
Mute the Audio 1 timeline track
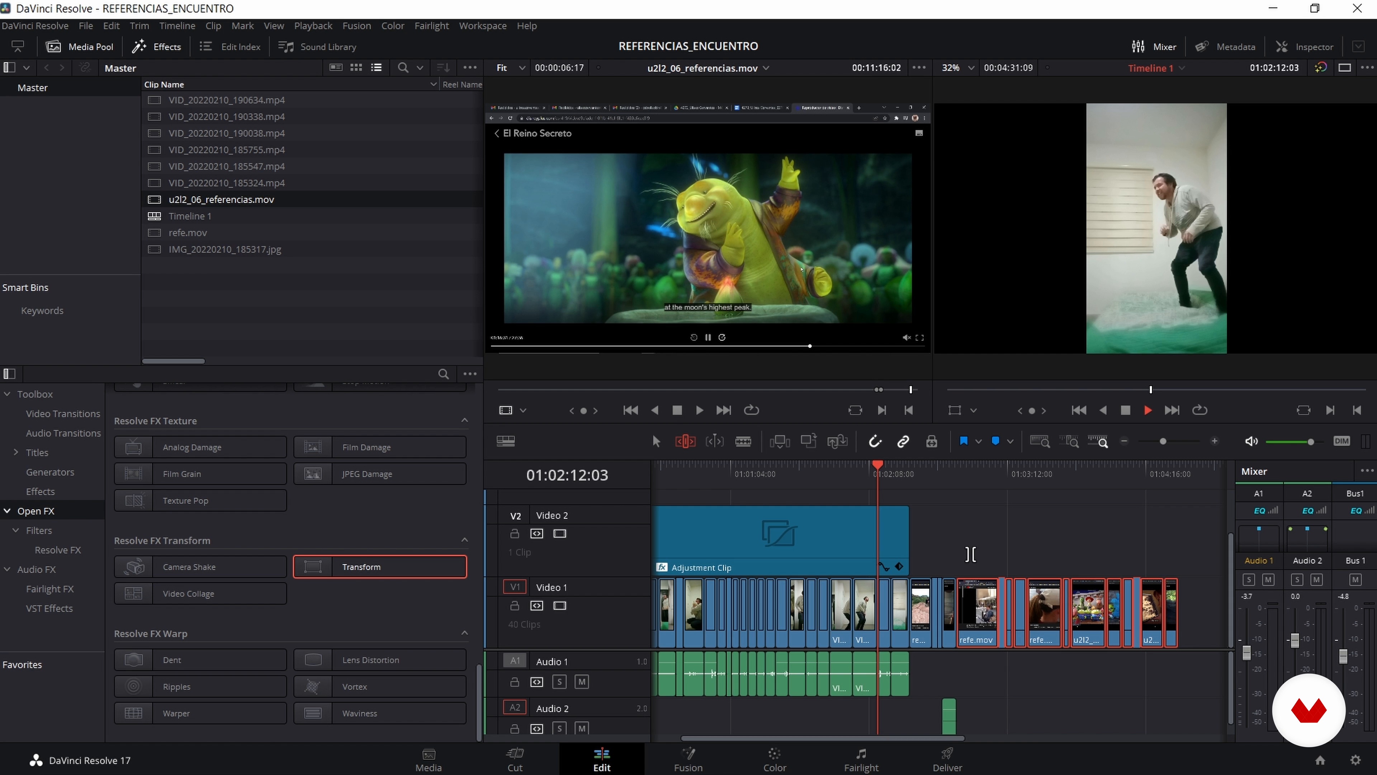(582, 682)
